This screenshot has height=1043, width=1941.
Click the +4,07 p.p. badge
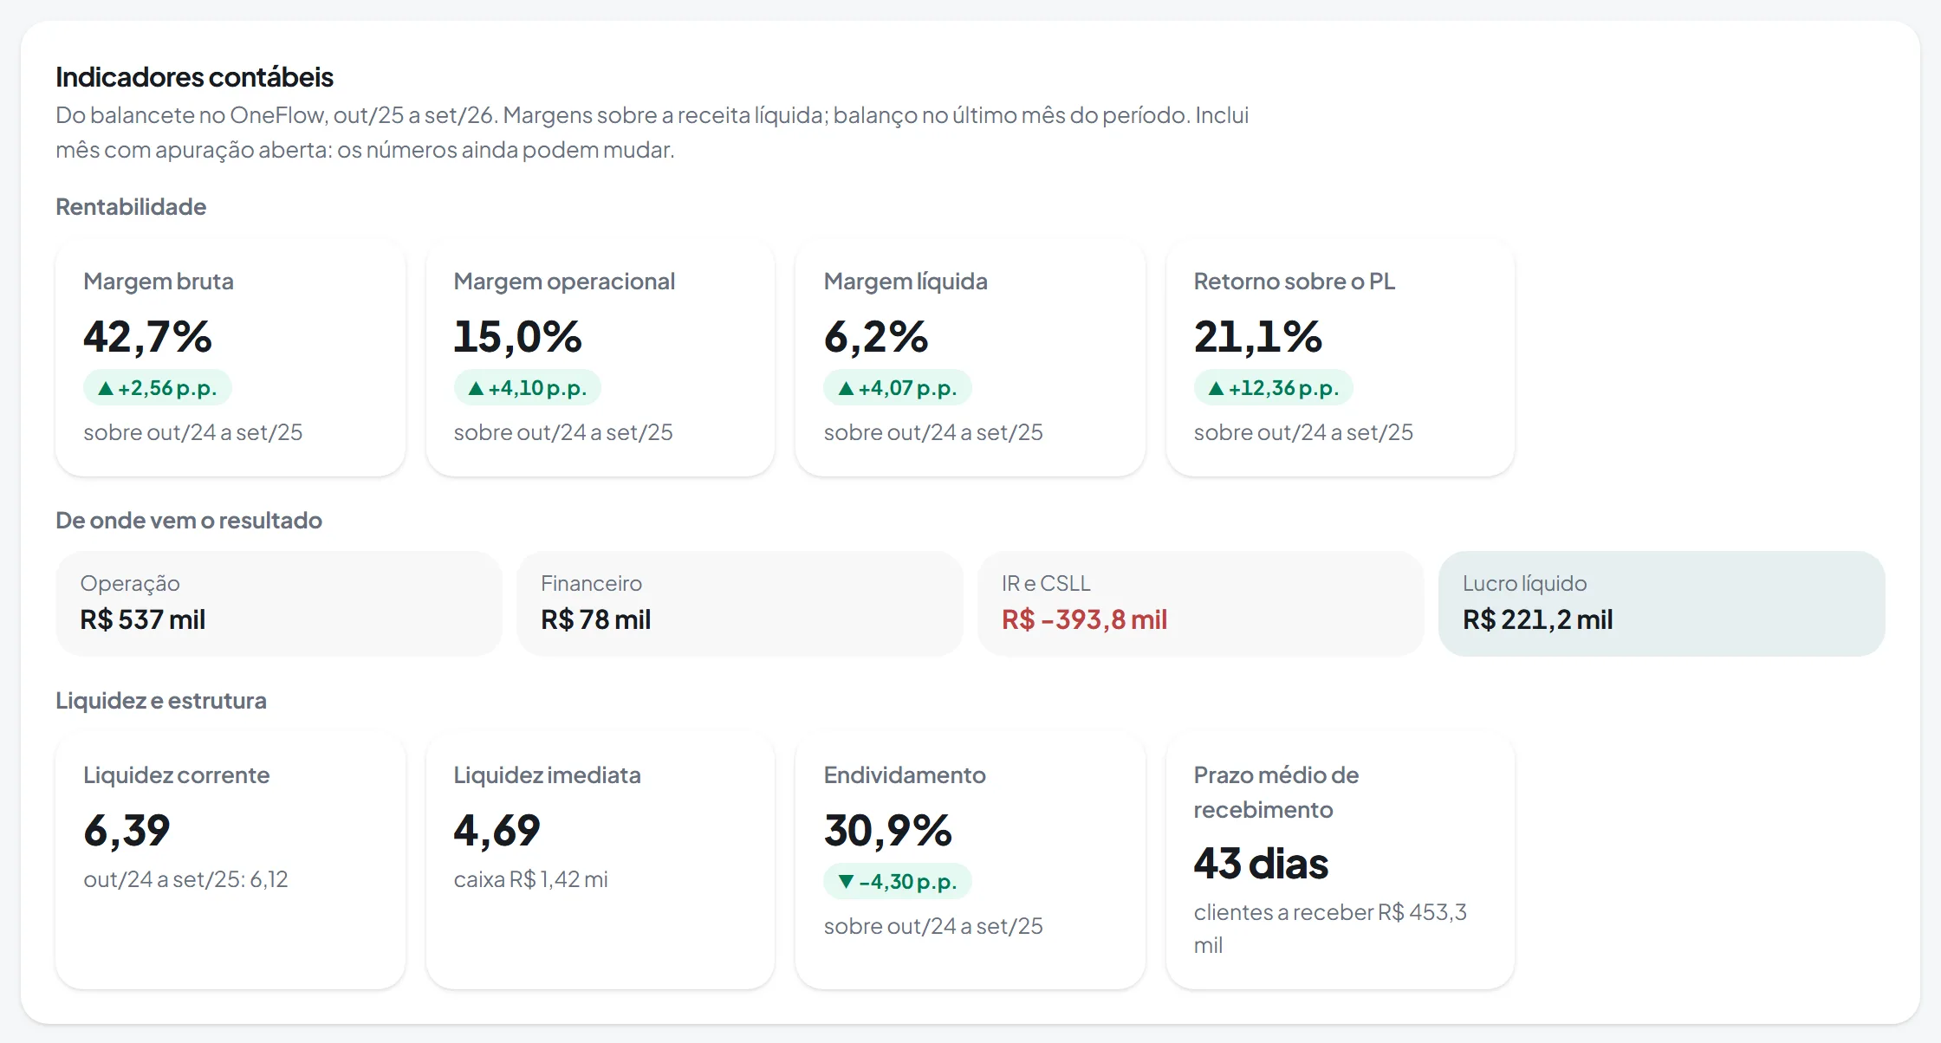pyautogui.click(x=897, y=387)
